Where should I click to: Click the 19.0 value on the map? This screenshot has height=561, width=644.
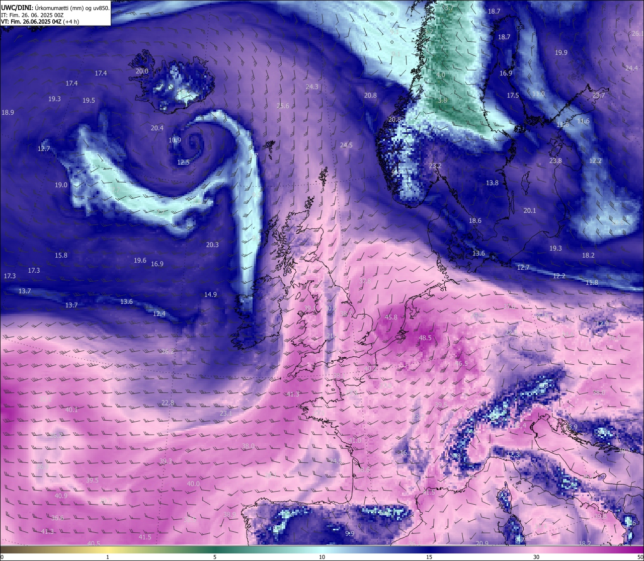point(61,185)
